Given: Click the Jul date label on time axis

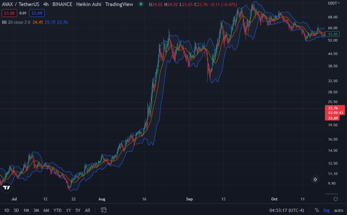Looking at the screenshot, I should tap(14, 199).
